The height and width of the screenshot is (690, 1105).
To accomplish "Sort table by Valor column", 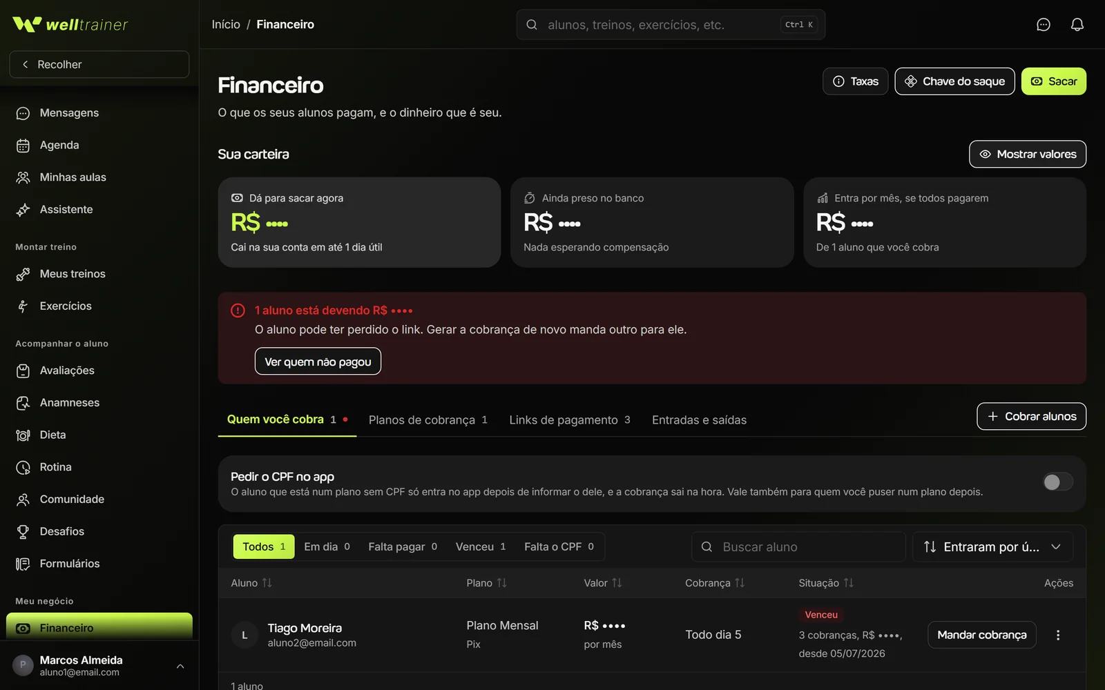I will (x=603, y=583).
